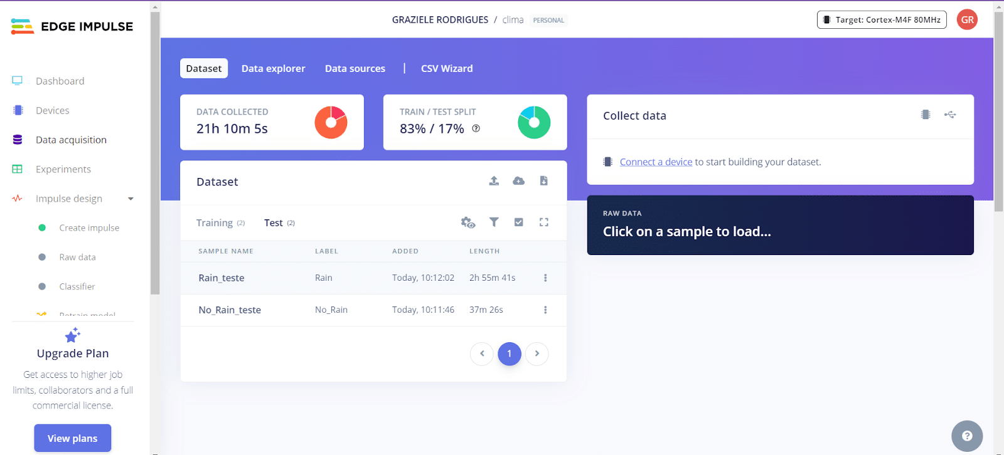
Task: Click the USB connect icon in Collect data
Action: pyautogui.click(x=950, y=115)
